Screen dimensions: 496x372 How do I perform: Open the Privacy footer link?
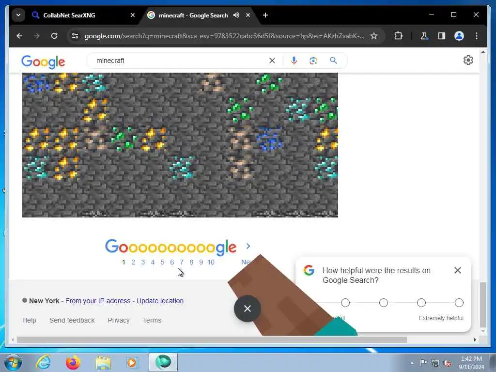click(x=119, y=320)
